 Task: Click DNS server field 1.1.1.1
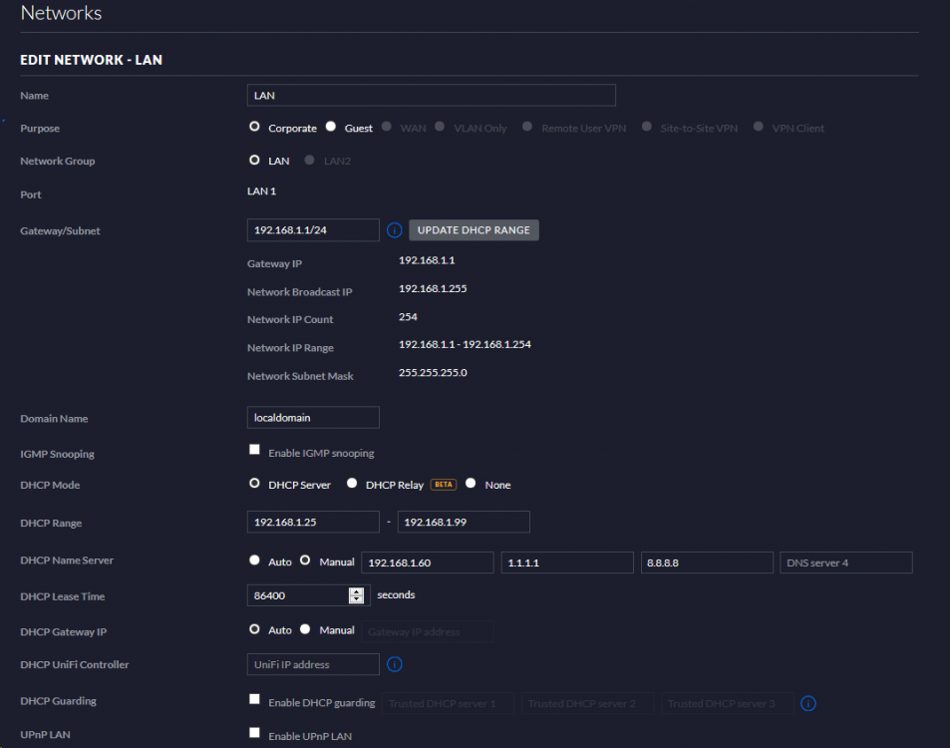[x=567, y=562]
